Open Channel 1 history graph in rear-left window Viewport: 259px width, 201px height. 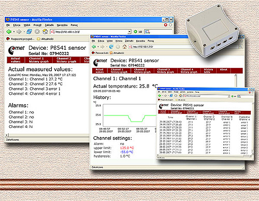(x=39, y=60)
